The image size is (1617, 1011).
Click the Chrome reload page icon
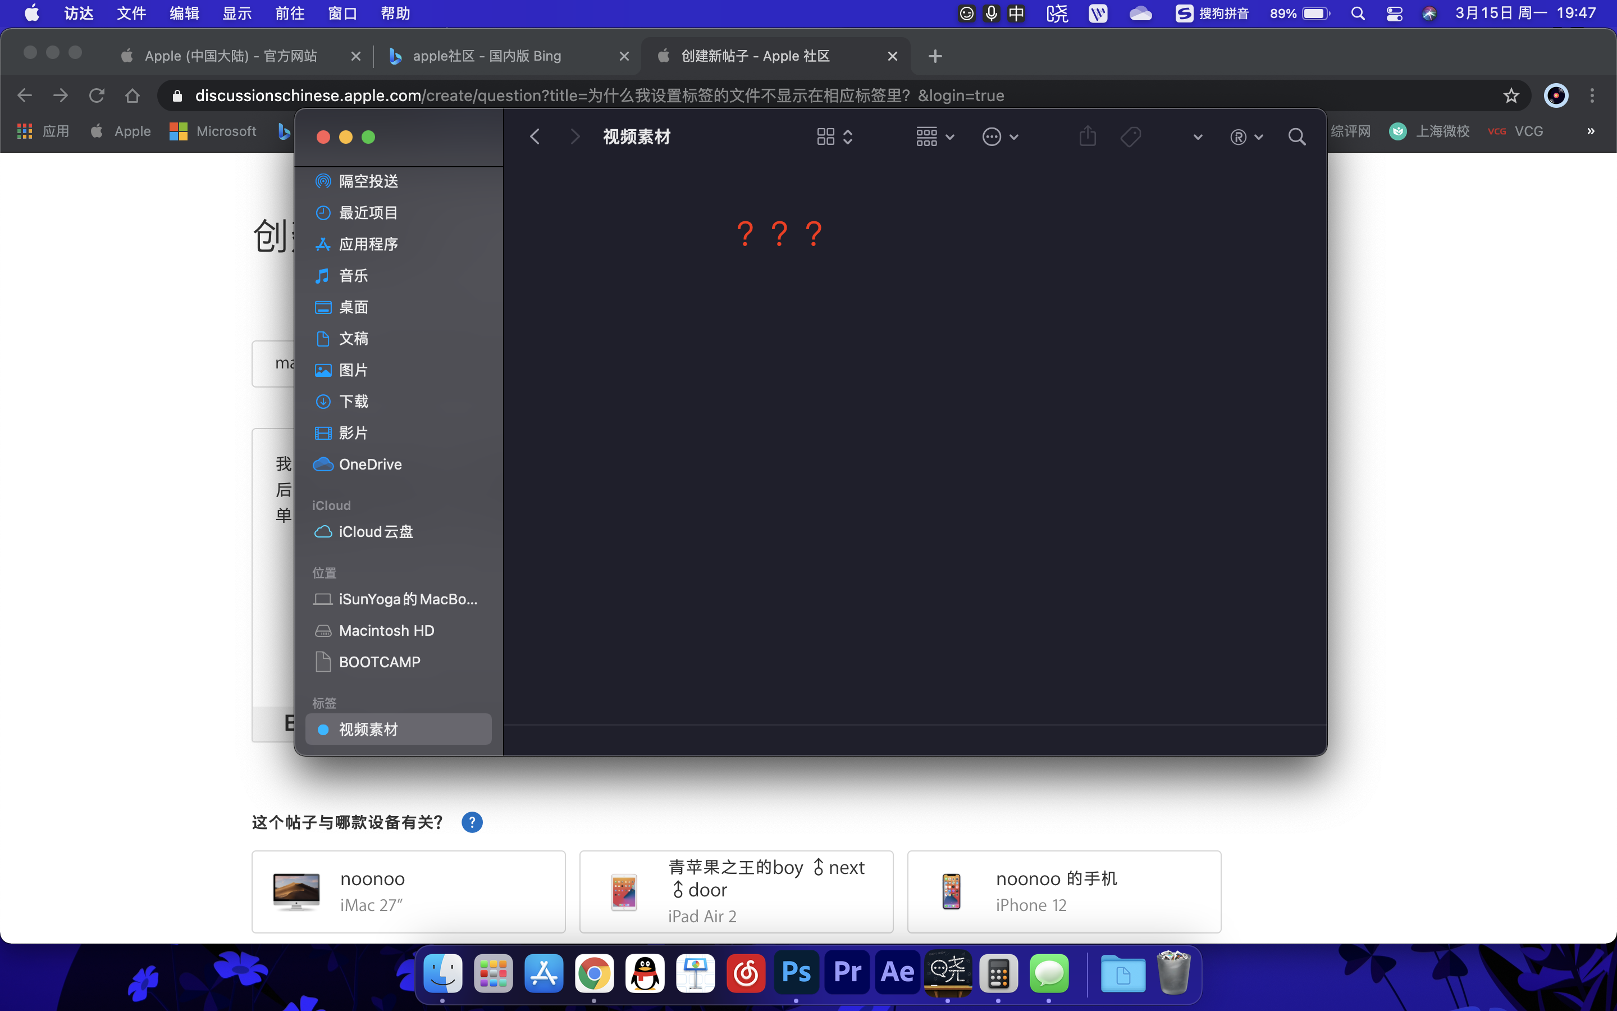point(97,95)
